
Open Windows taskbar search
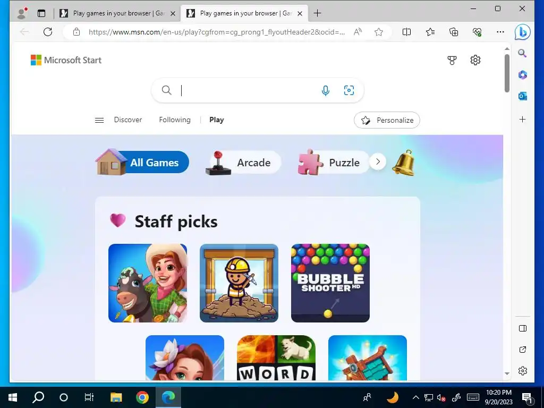[x=38, y=397]
